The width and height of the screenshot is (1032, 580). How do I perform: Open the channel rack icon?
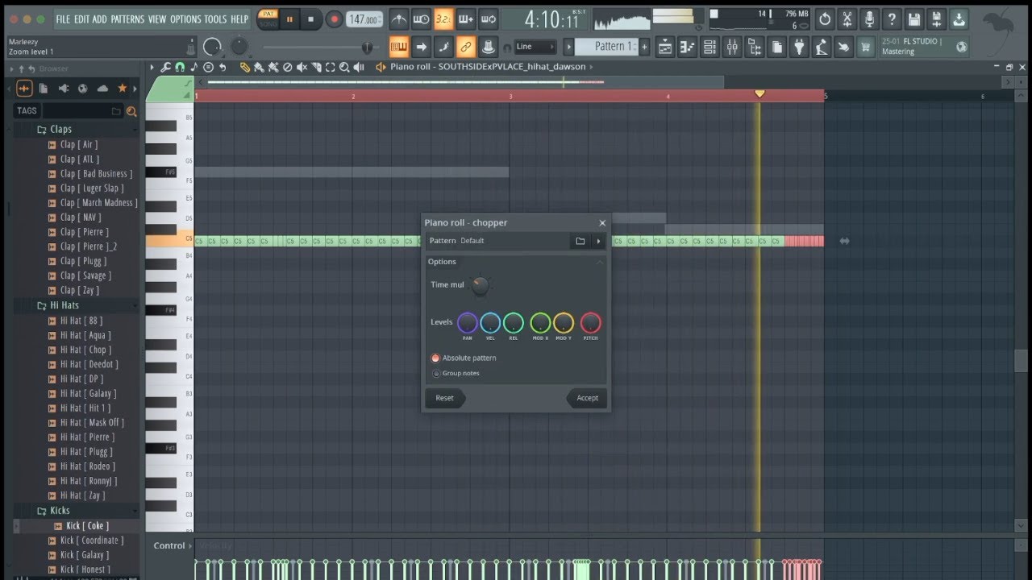[x=709, y=47]
